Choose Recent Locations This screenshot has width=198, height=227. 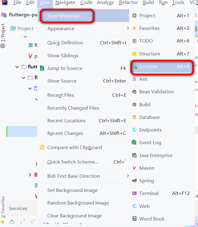[84, 121]
